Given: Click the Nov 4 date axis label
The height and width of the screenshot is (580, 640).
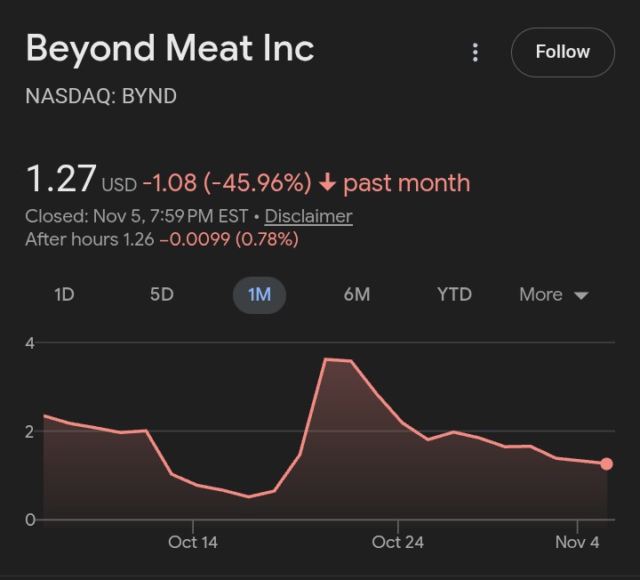Looking at the screenshot, I should (x=578, y=542).
